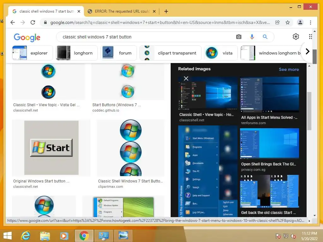Bookmark this page with star icon
Image resolution: width=323 pixels, height=242 pixels.
tap(288, 22)
